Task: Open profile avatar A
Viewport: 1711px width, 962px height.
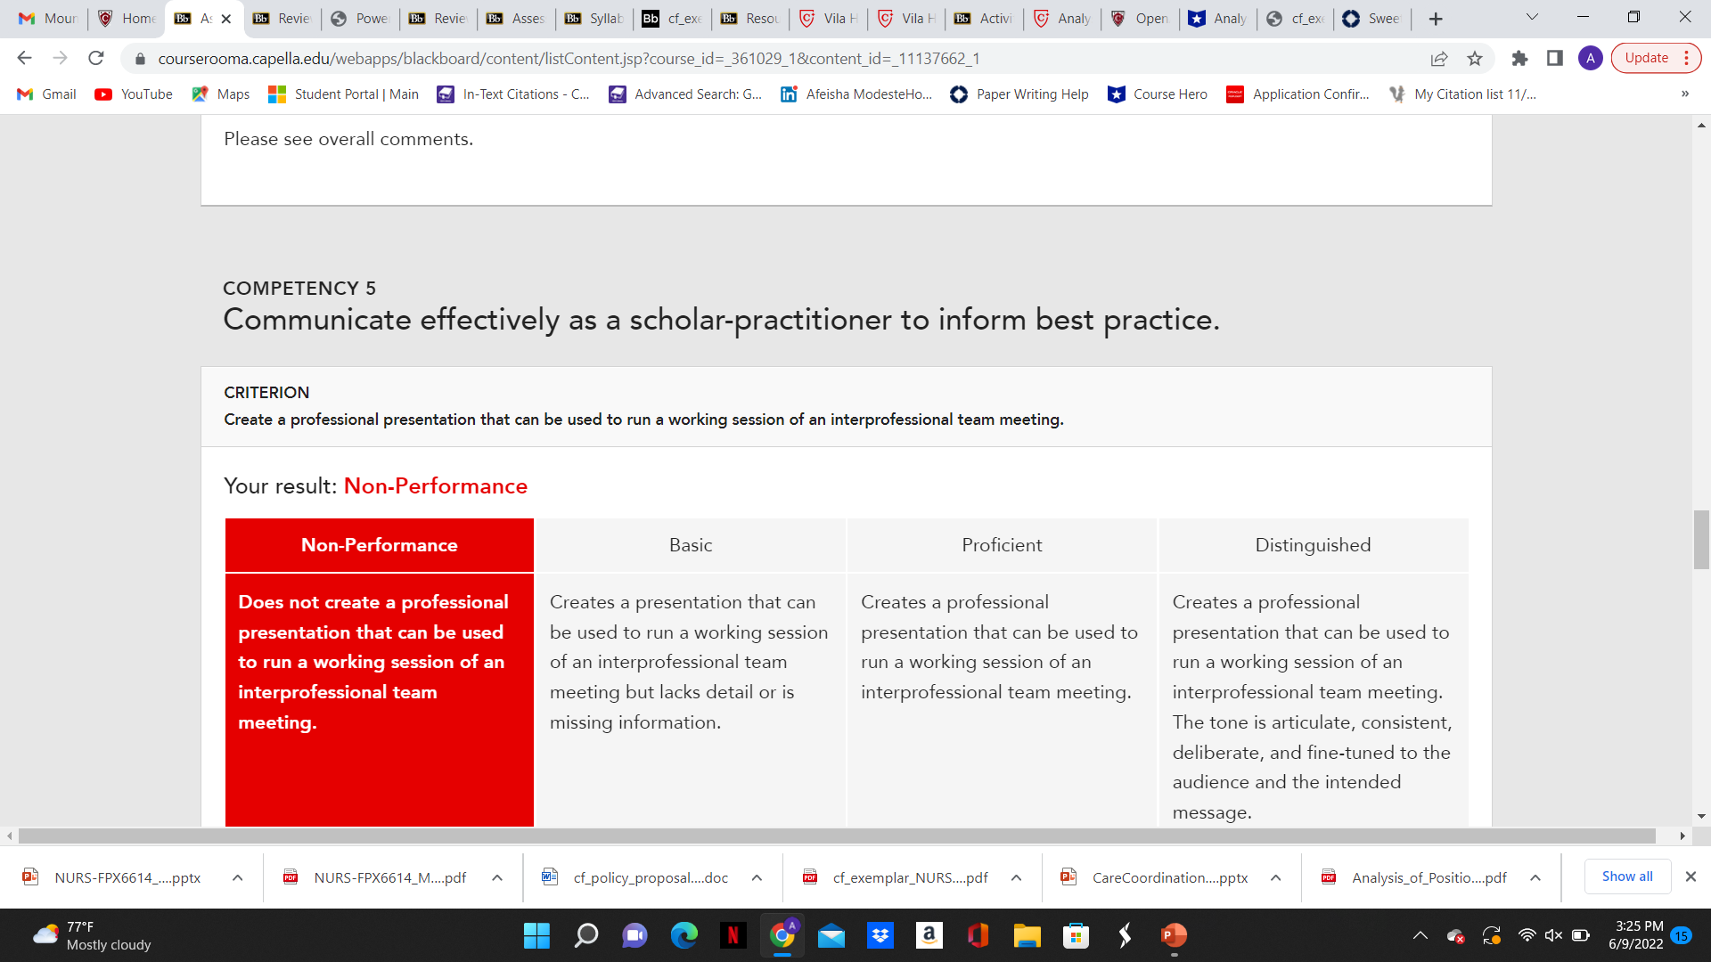Action: (x=1591, y=58)
